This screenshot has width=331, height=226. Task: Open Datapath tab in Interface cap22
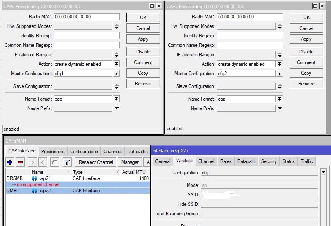(247, 161)
